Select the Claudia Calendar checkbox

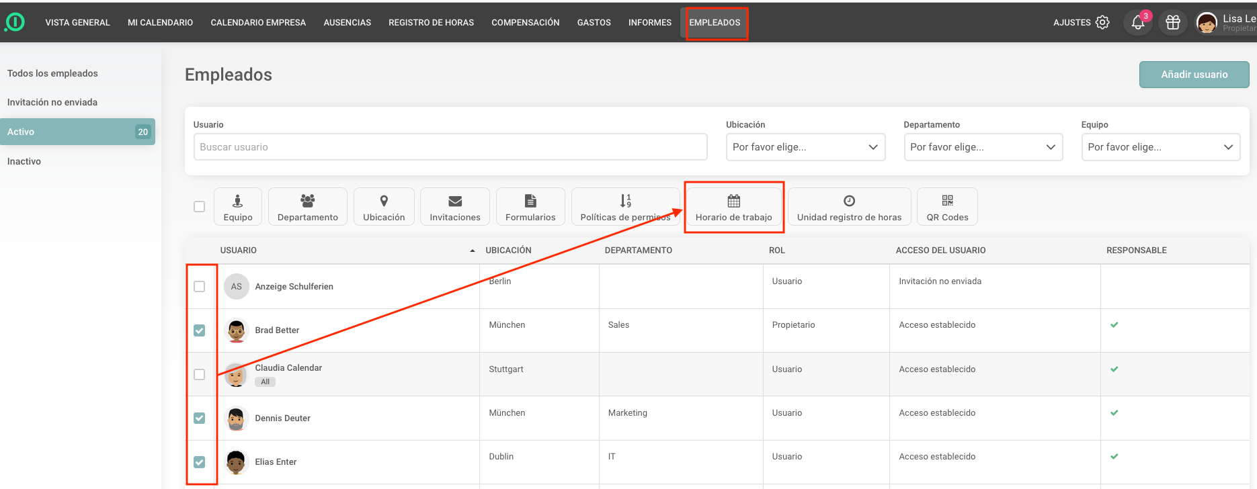click(200, 374)
